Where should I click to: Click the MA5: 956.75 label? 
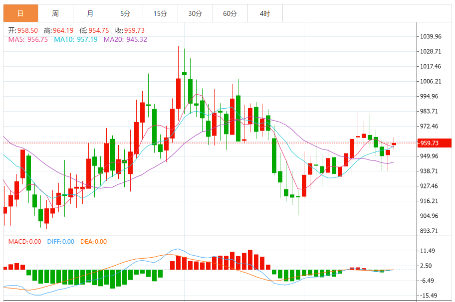(x=28, y=39)
